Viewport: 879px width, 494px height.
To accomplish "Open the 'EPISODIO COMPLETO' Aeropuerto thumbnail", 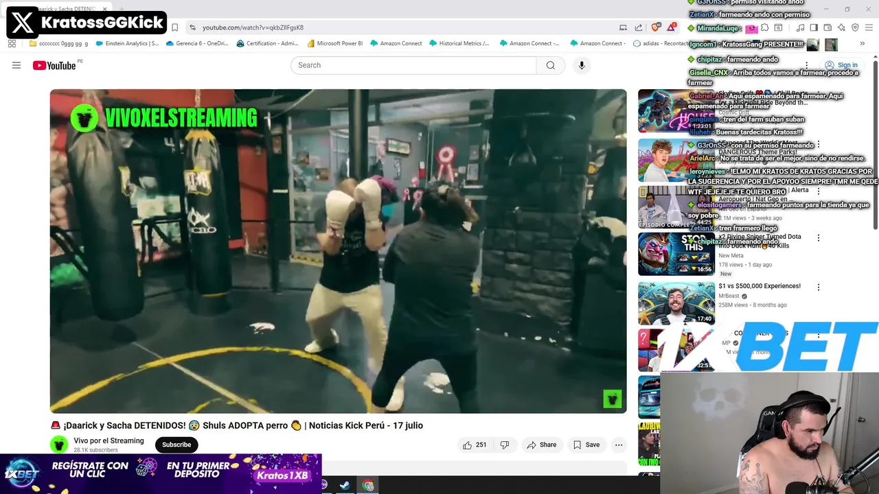I will 676,207.
